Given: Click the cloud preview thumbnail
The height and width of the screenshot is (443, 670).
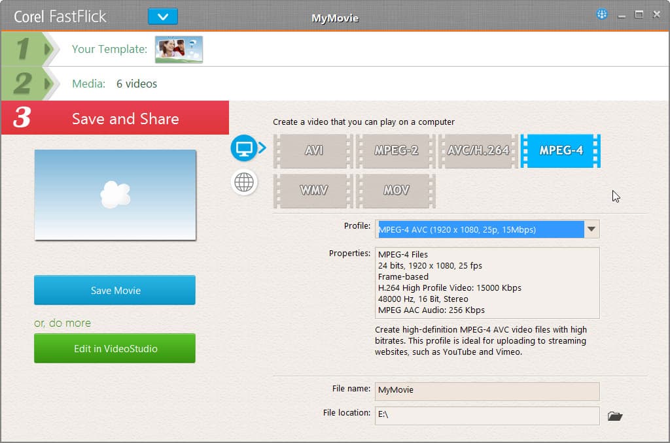Looking at the screenshot, I should pyautogui.click(x=115, y=195).
